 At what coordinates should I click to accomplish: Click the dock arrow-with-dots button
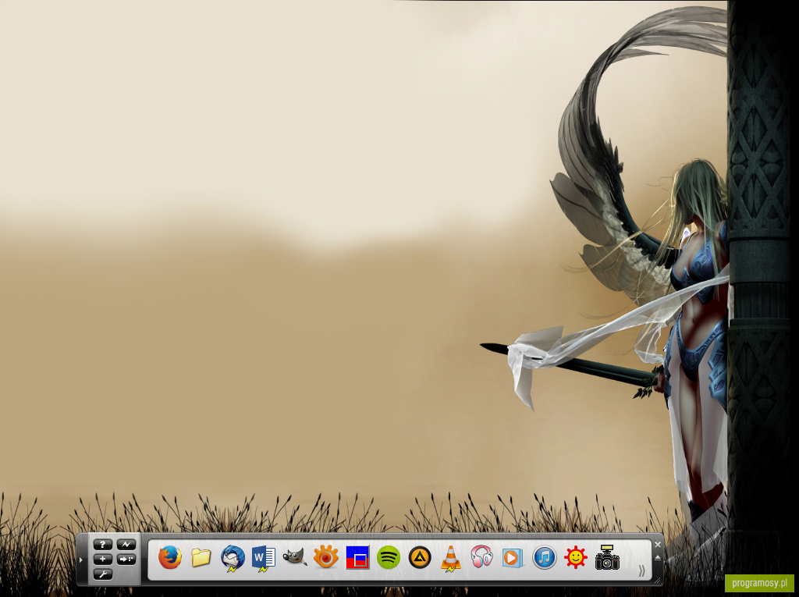click(x=126, y=560)
